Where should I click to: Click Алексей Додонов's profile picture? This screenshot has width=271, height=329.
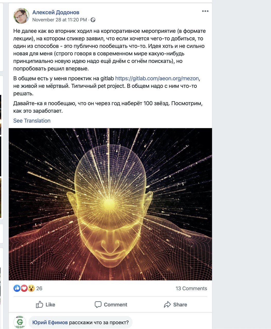pyautogui.click(x=21, y=16)
